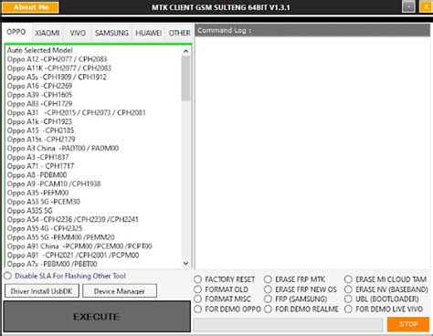Switch to the HUAWEI tab

pyautogui.click(x=149, y=33)
